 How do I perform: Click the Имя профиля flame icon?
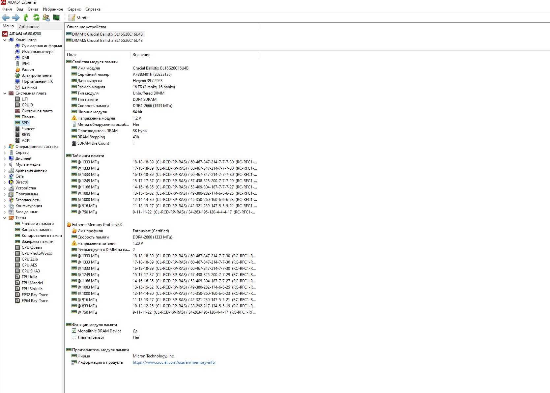[74, 231]
